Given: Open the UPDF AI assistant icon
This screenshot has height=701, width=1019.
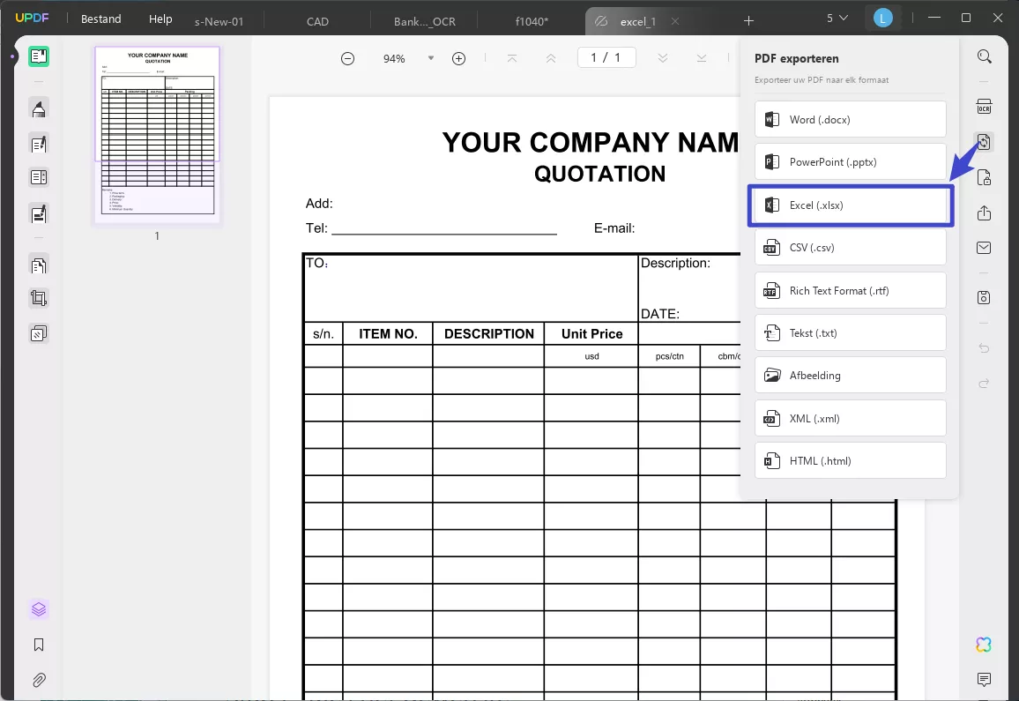Looking at the screenshot, I should coord(984,645).
